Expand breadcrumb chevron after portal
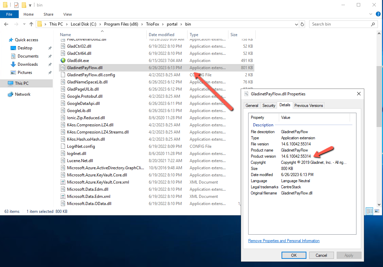 181,24
